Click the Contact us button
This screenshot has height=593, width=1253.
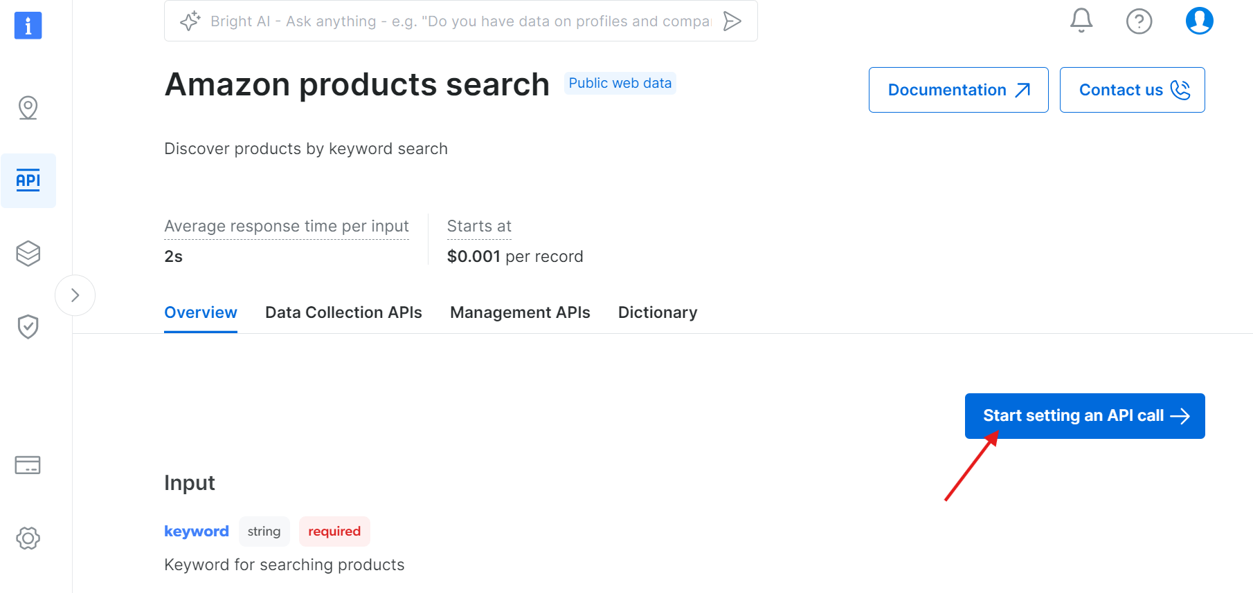coord(1132,90)
